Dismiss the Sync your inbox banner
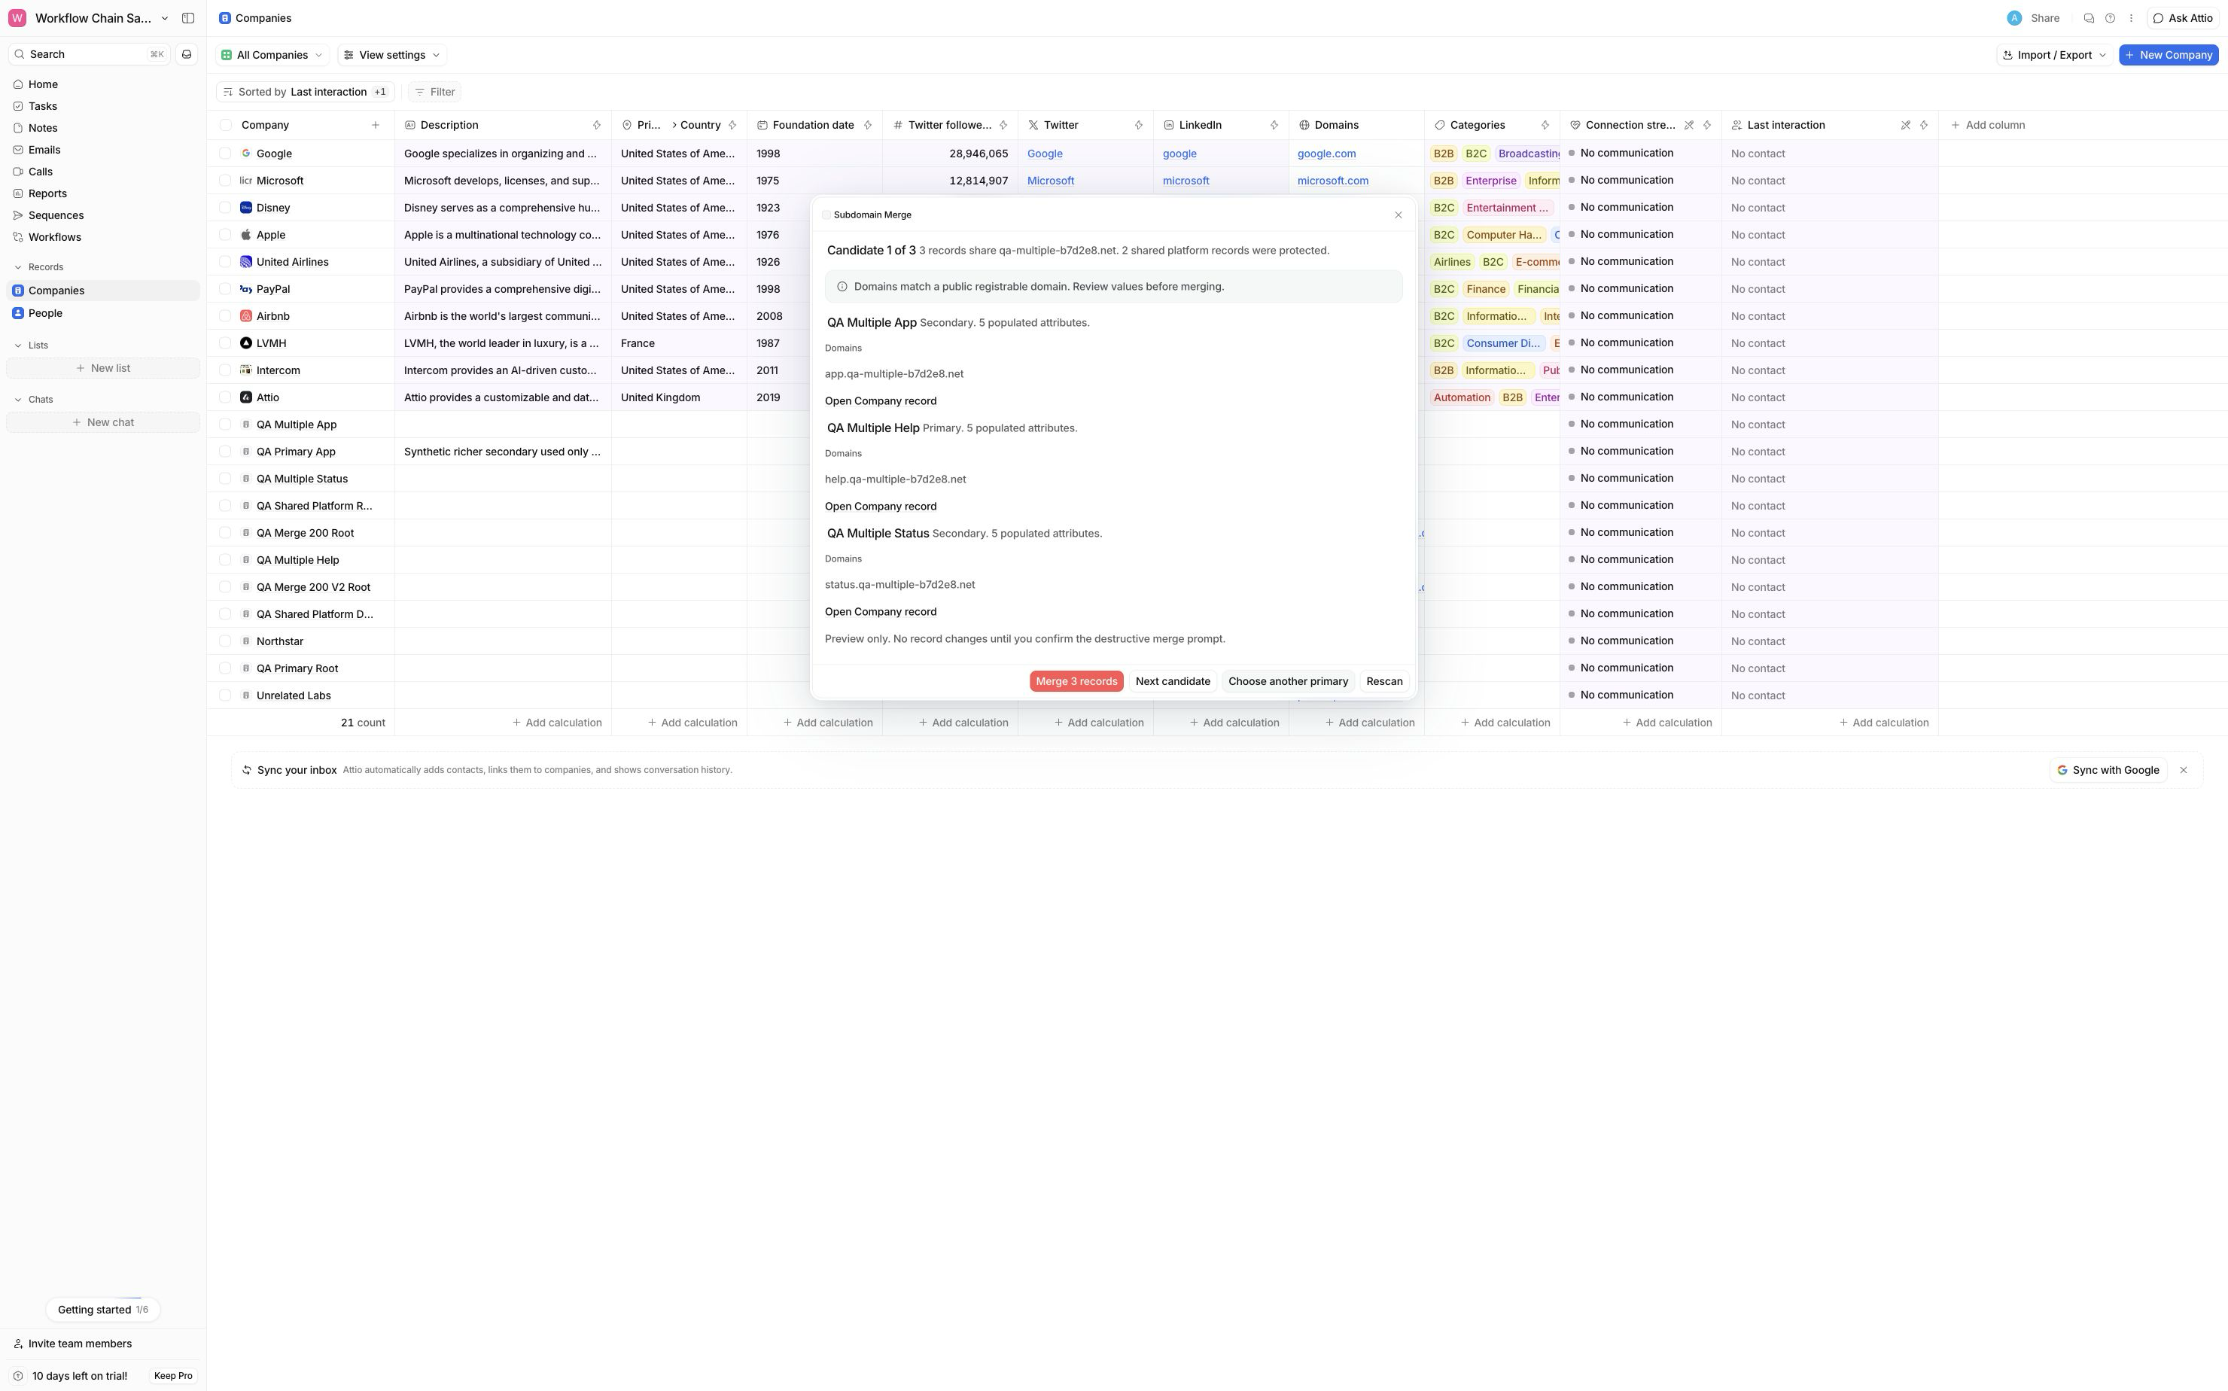The height and width of the screenshot is (1391, 2228). (2183, 770)
